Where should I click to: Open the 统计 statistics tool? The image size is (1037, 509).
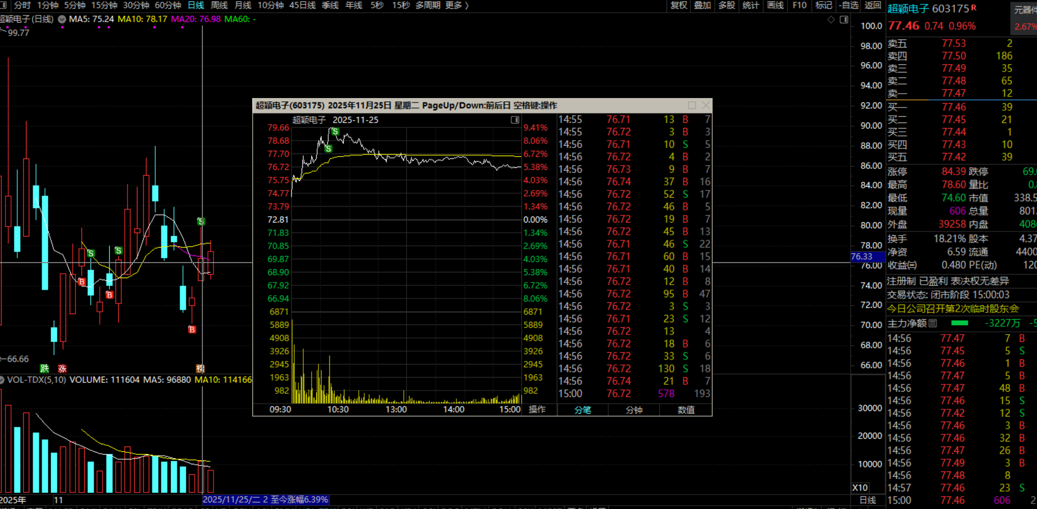coord(751,5)
